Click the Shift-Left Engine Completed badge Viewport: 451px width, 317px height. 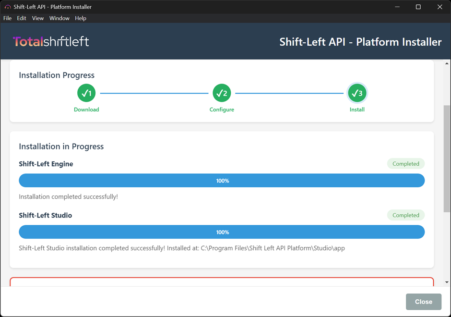pos(405,164)
